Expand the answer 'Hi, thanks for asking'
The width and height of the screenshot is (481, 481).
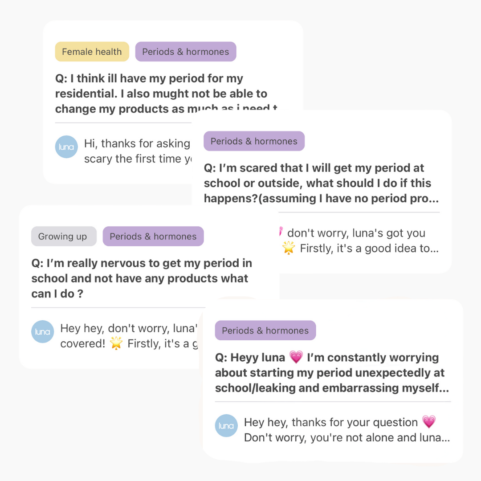coord(138,151)
